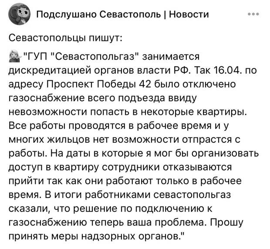Image resolution: width=270 pixels, height=249 pixels.
Task: Click the person emoji before the quote
Action: click(x=14, y=57)
